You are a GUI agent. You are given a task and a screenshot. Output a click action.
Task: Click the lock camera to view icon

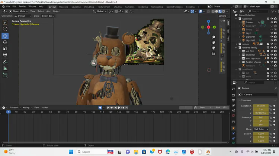point(214,53)
